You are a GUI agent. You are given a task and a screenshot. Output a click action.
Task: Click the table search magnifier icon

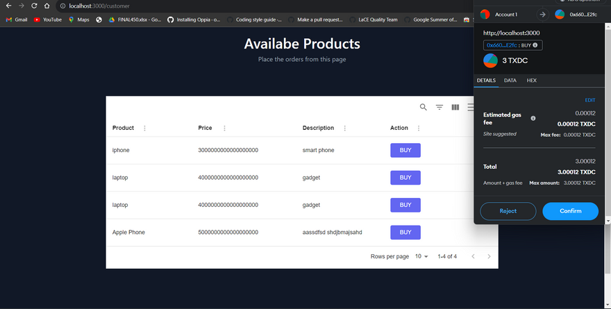pyautogui.click(x=424, y=107)
